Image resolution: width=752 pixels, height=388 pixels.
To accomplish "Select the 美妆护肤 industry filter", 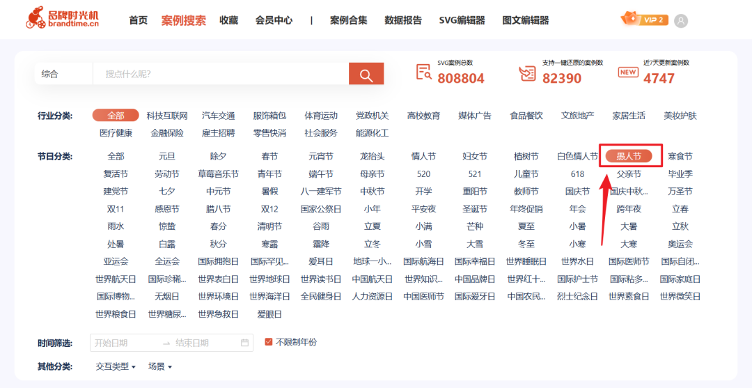I will (680, 116).
